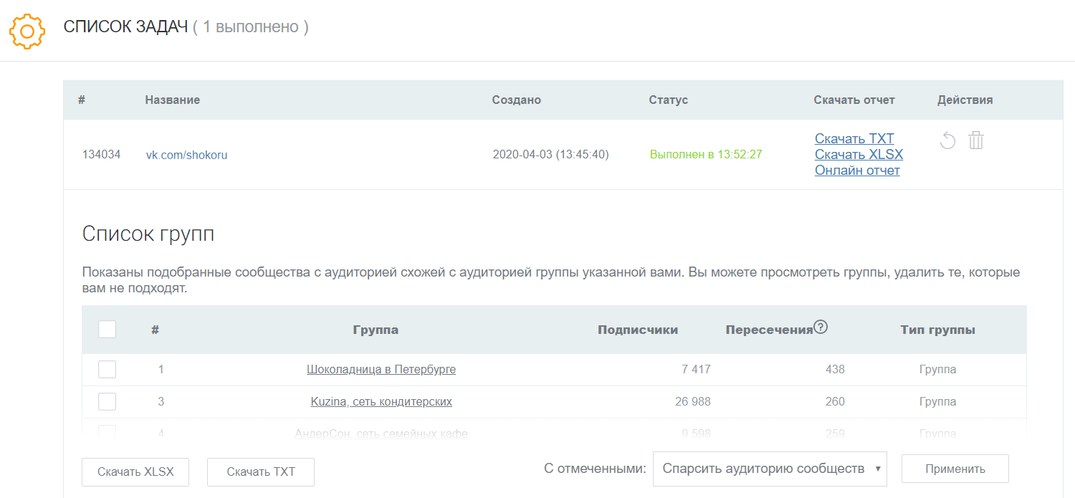Click the Действия column header
The image size is (1075, 498).
point(965,100)
